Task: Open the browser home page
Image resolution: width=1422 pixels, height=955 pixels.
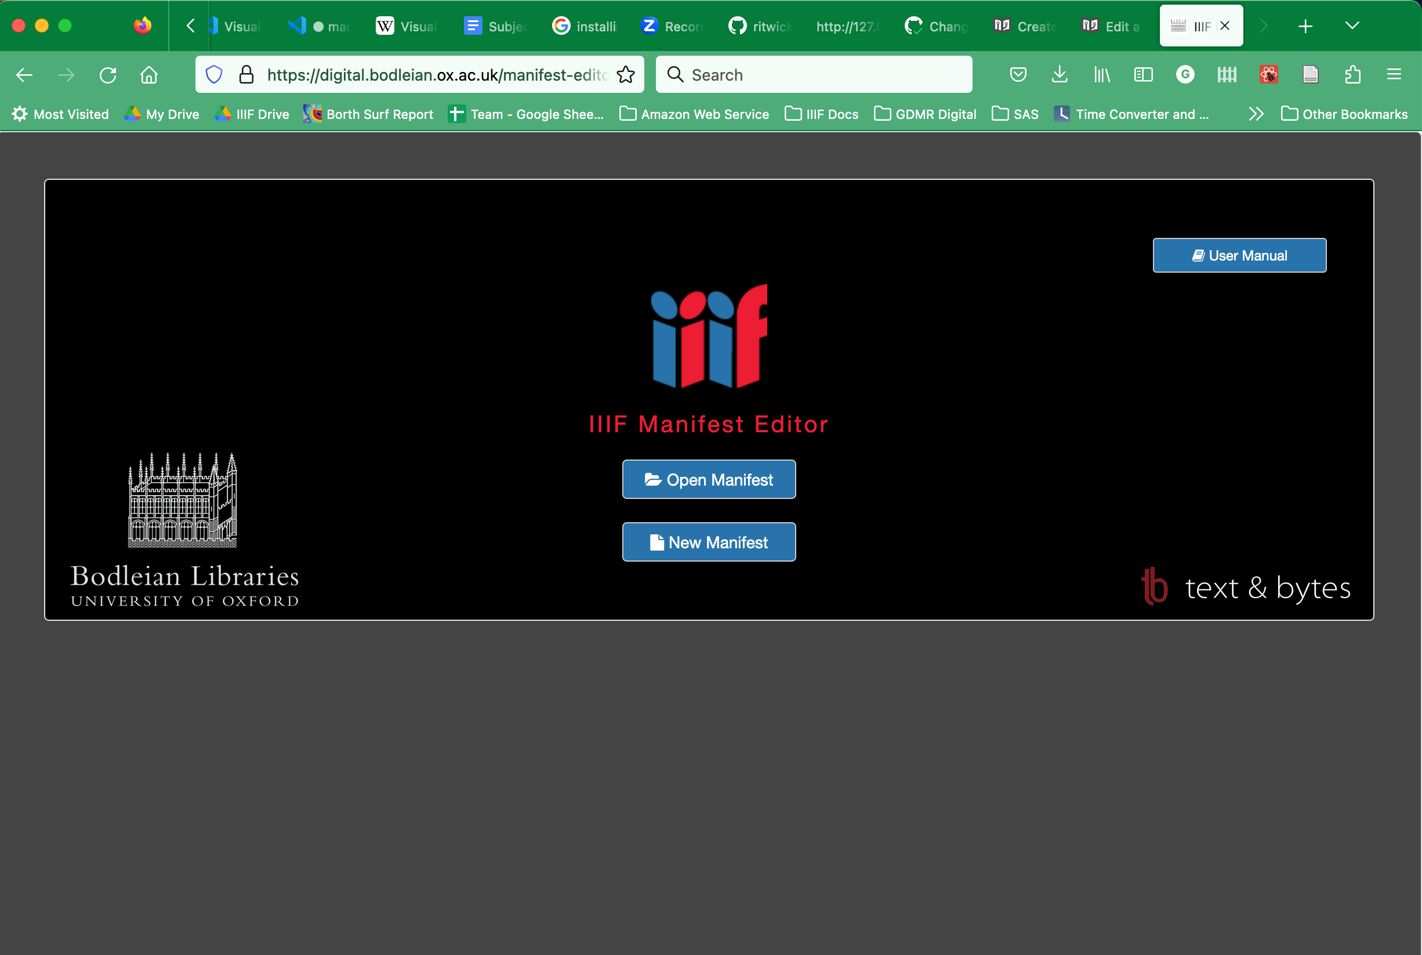Action: [x=149, y=75]
